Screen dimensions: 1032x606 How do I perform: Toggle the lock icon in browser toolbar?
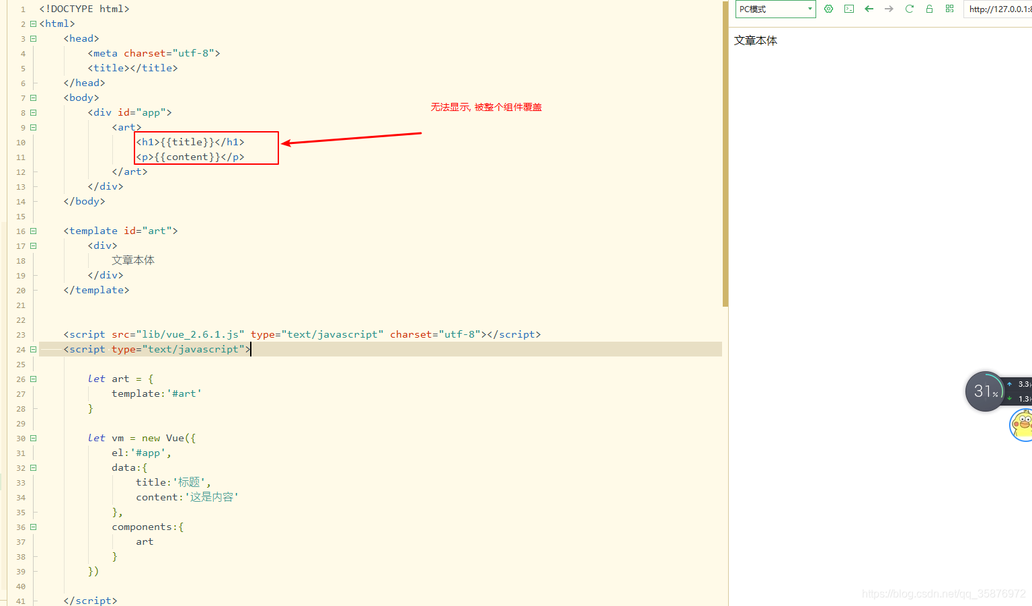[929, 9]
